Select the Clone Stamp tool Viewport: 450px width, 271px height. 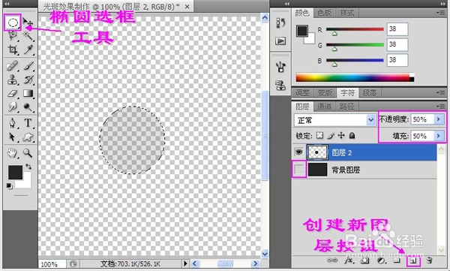[12, 80]
